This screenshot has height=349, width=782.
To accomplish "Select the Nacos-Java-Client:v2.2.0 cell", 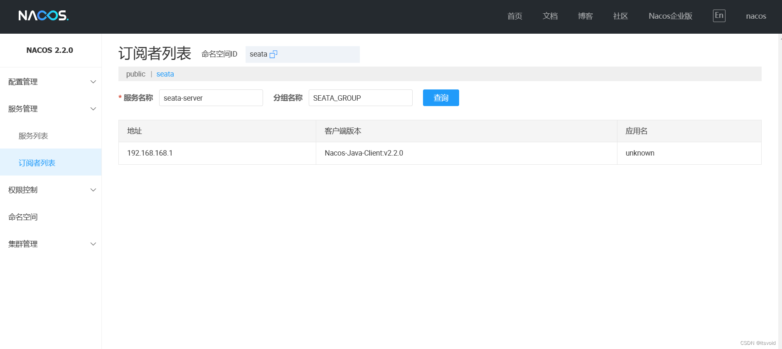I will pos(467,153).
